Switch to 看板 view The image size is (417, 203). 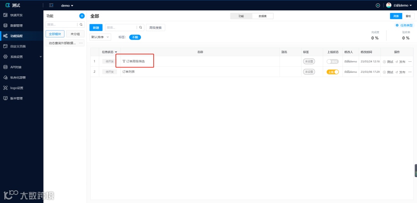click(408, 16)
